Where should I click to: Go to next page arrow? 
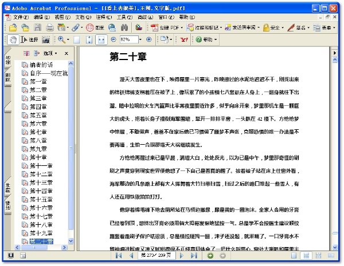tap(181, 256)
